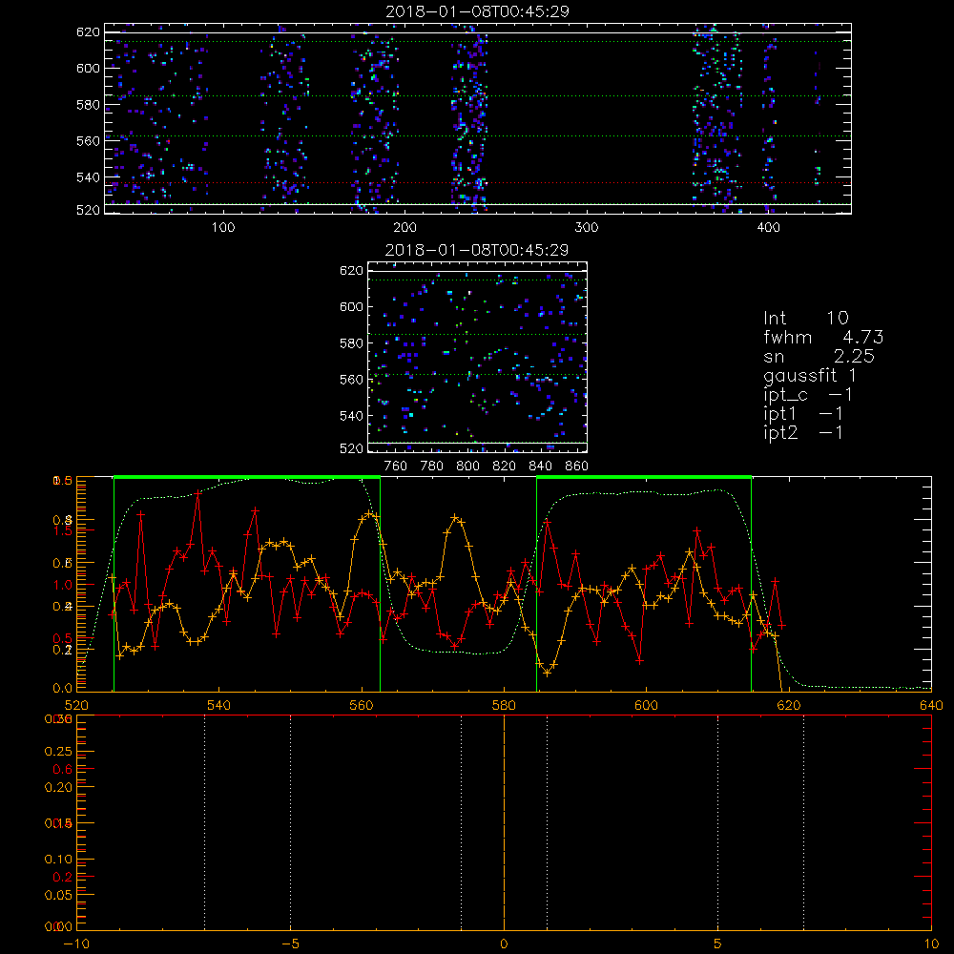Click y-axis label 540 of wide image plot
Screen dimensions: 954x954
[88, 177]
